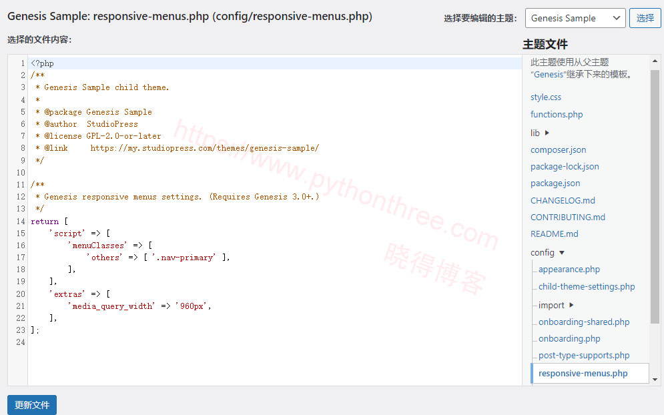This screenshot has width=664, height=415.
Task: Open the theme selection dropdown
Action: click(575, 18)
